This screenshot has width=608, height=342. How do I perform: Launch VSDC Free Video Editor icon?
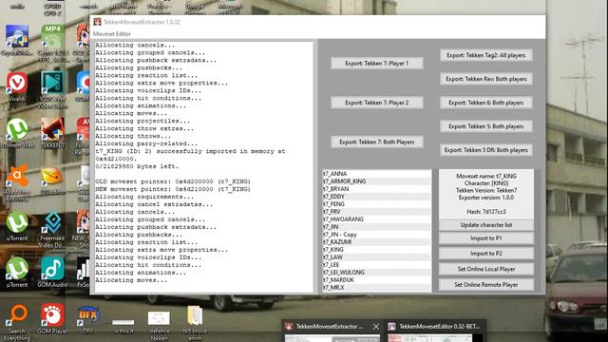[53, 90]
